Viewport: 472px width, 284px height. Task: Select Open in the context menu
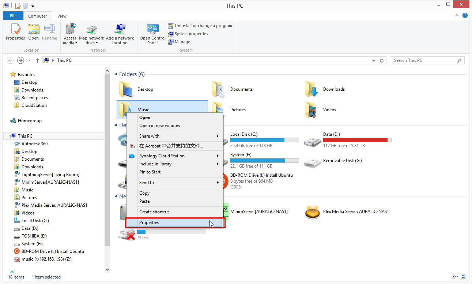click(x=175, y=117)
